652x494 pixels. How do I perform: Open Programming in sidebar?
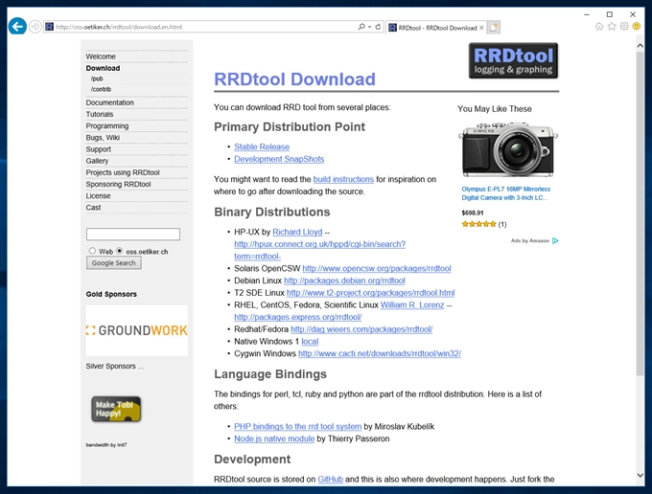[107, 125]
